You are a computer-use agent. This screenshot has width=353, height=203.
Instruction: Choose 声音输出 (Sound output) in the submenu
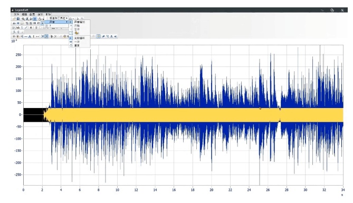[x=80, y=22]
